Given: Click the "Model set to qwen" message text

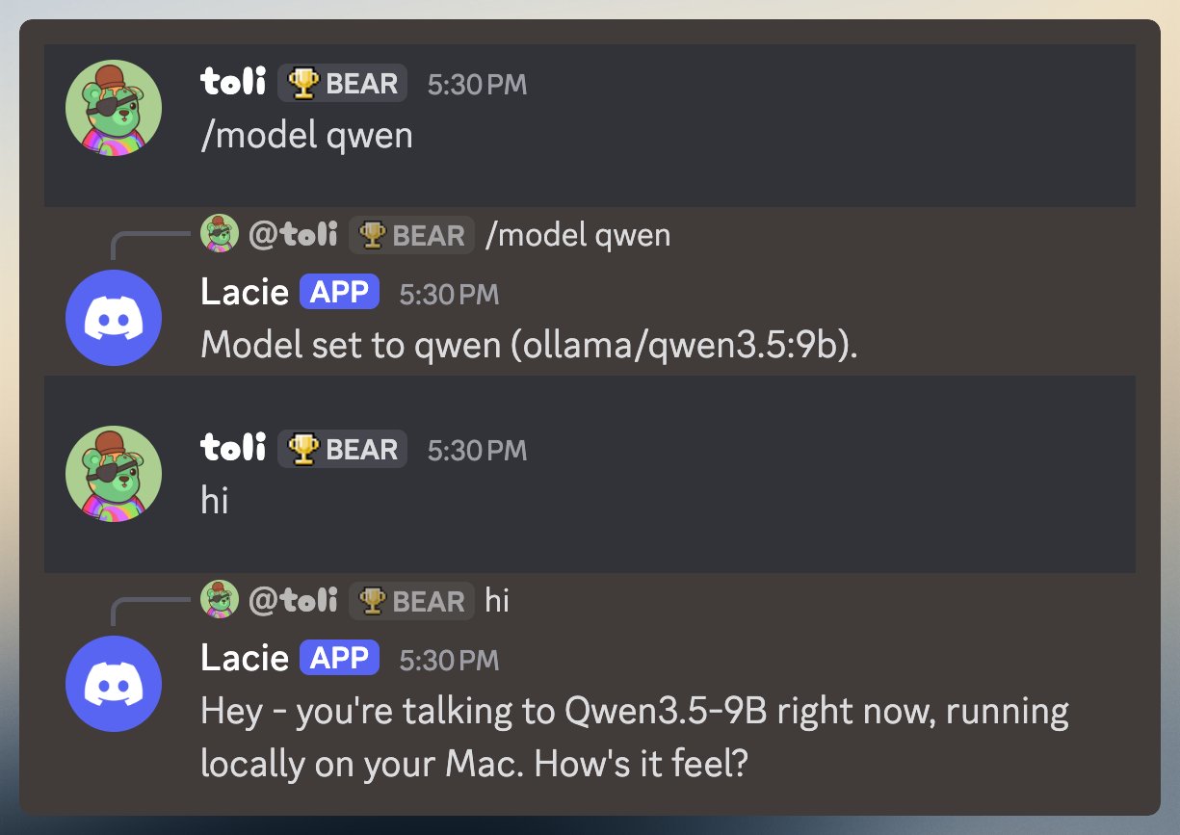Looking at the screenshot, I should [529, 346].
